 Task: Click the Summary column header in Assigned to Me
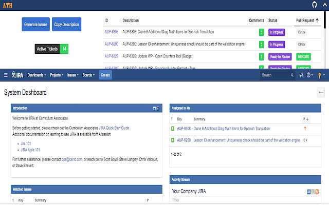tap(199, 119)
